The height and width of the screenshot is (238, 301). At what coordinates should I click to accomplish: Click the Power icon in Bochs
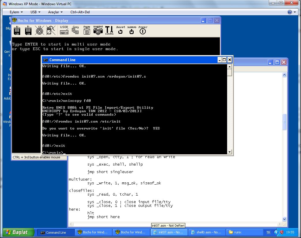(143, 30)
